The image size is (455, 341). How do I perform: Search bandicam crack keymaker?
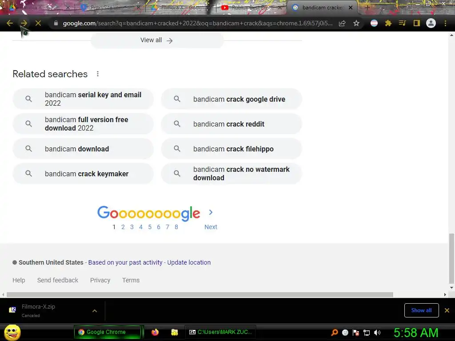click(83, 174)
